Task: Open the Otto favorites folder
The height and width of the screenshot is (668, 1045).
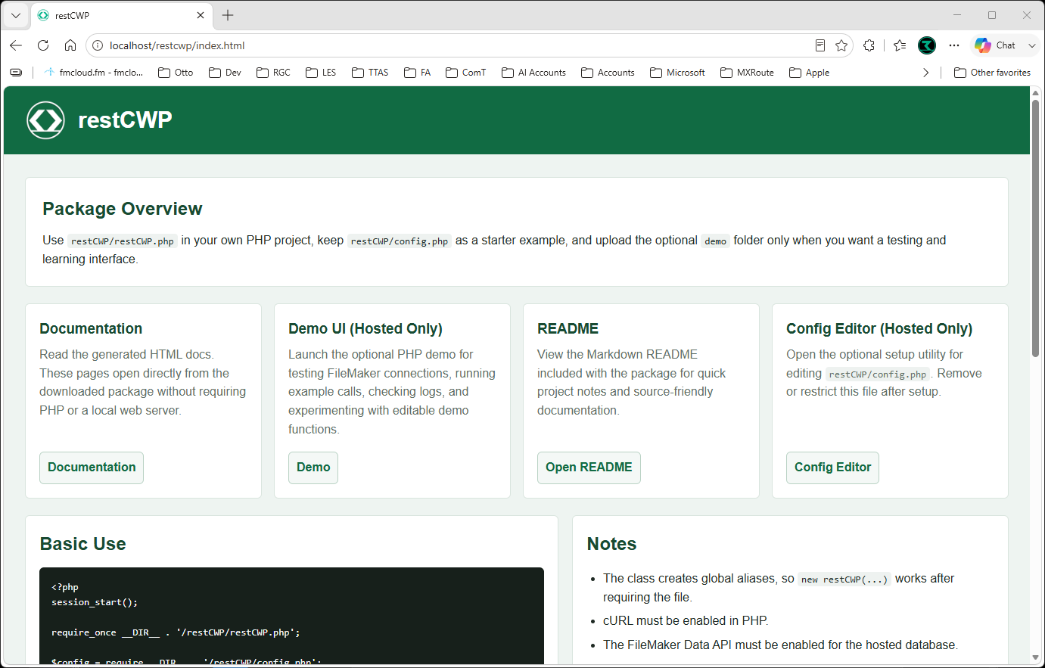Action: [176, 73]
